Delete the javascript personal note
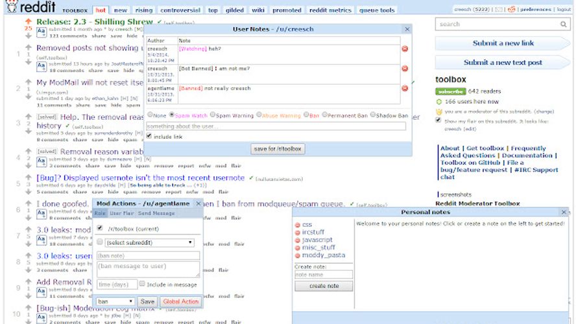The height and width of the screenshot is (324, 576). pos(298,240)
